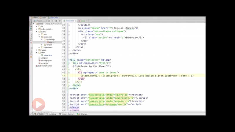Select the routes folder row

click(47, 50)
